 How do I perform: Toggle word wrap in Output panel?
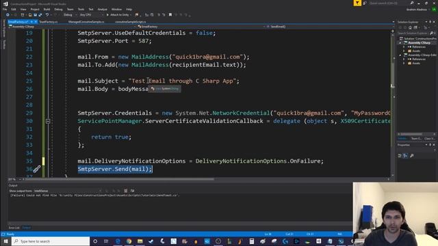pos(132,191)
